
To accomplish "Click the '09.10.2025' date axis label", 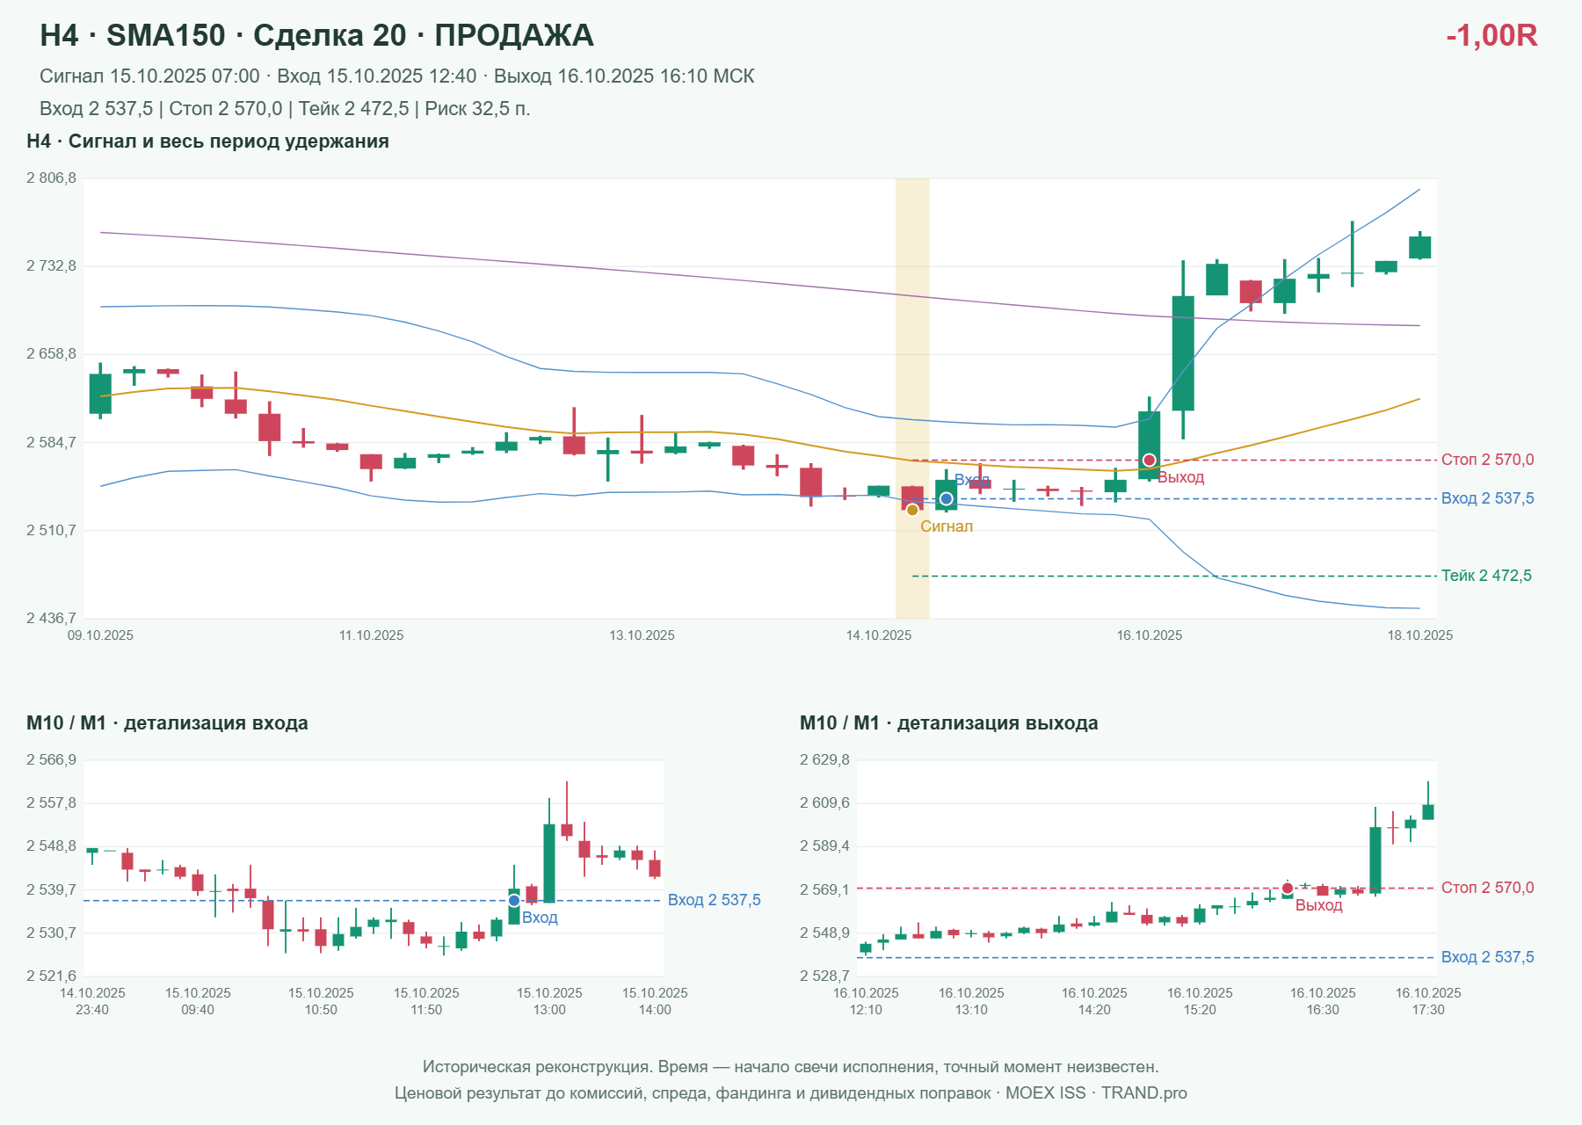I will 101,635.
